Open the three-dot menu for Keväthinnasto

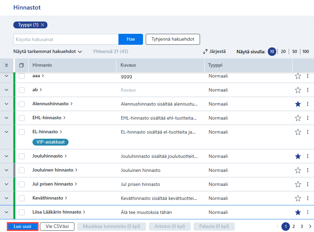pyautogui.click(x=308, y=198)
